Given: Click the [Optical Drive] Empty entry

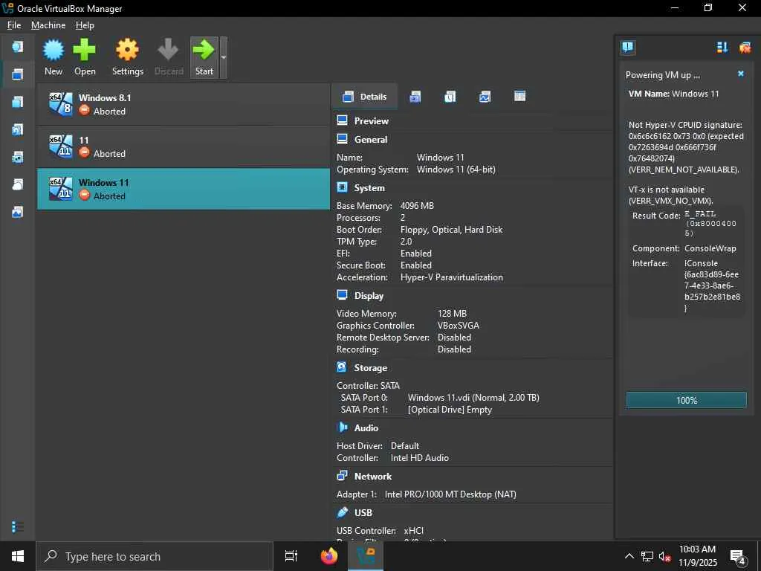Looking at the screenshot, I should tap(450, 410).
